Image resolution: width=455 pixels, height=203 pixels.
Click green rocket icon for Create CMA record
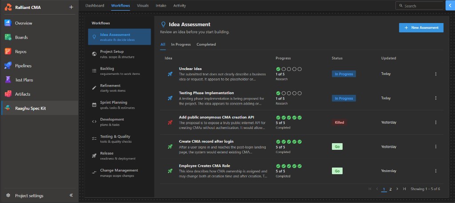click(x=170, y=147)
